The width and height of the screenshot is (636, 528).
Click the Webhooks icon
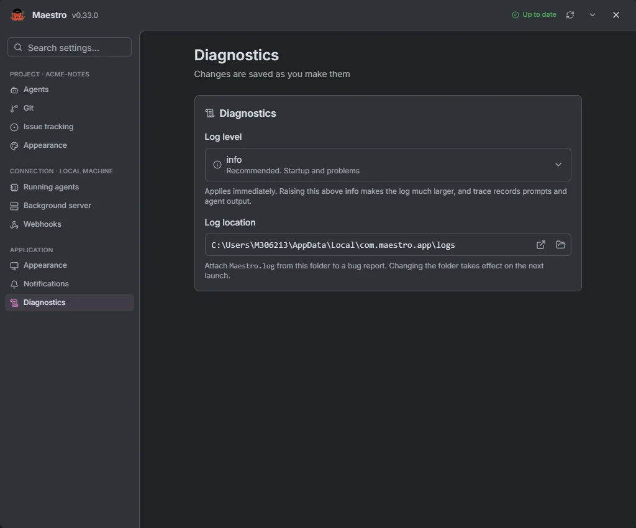(x=14, y=225)
